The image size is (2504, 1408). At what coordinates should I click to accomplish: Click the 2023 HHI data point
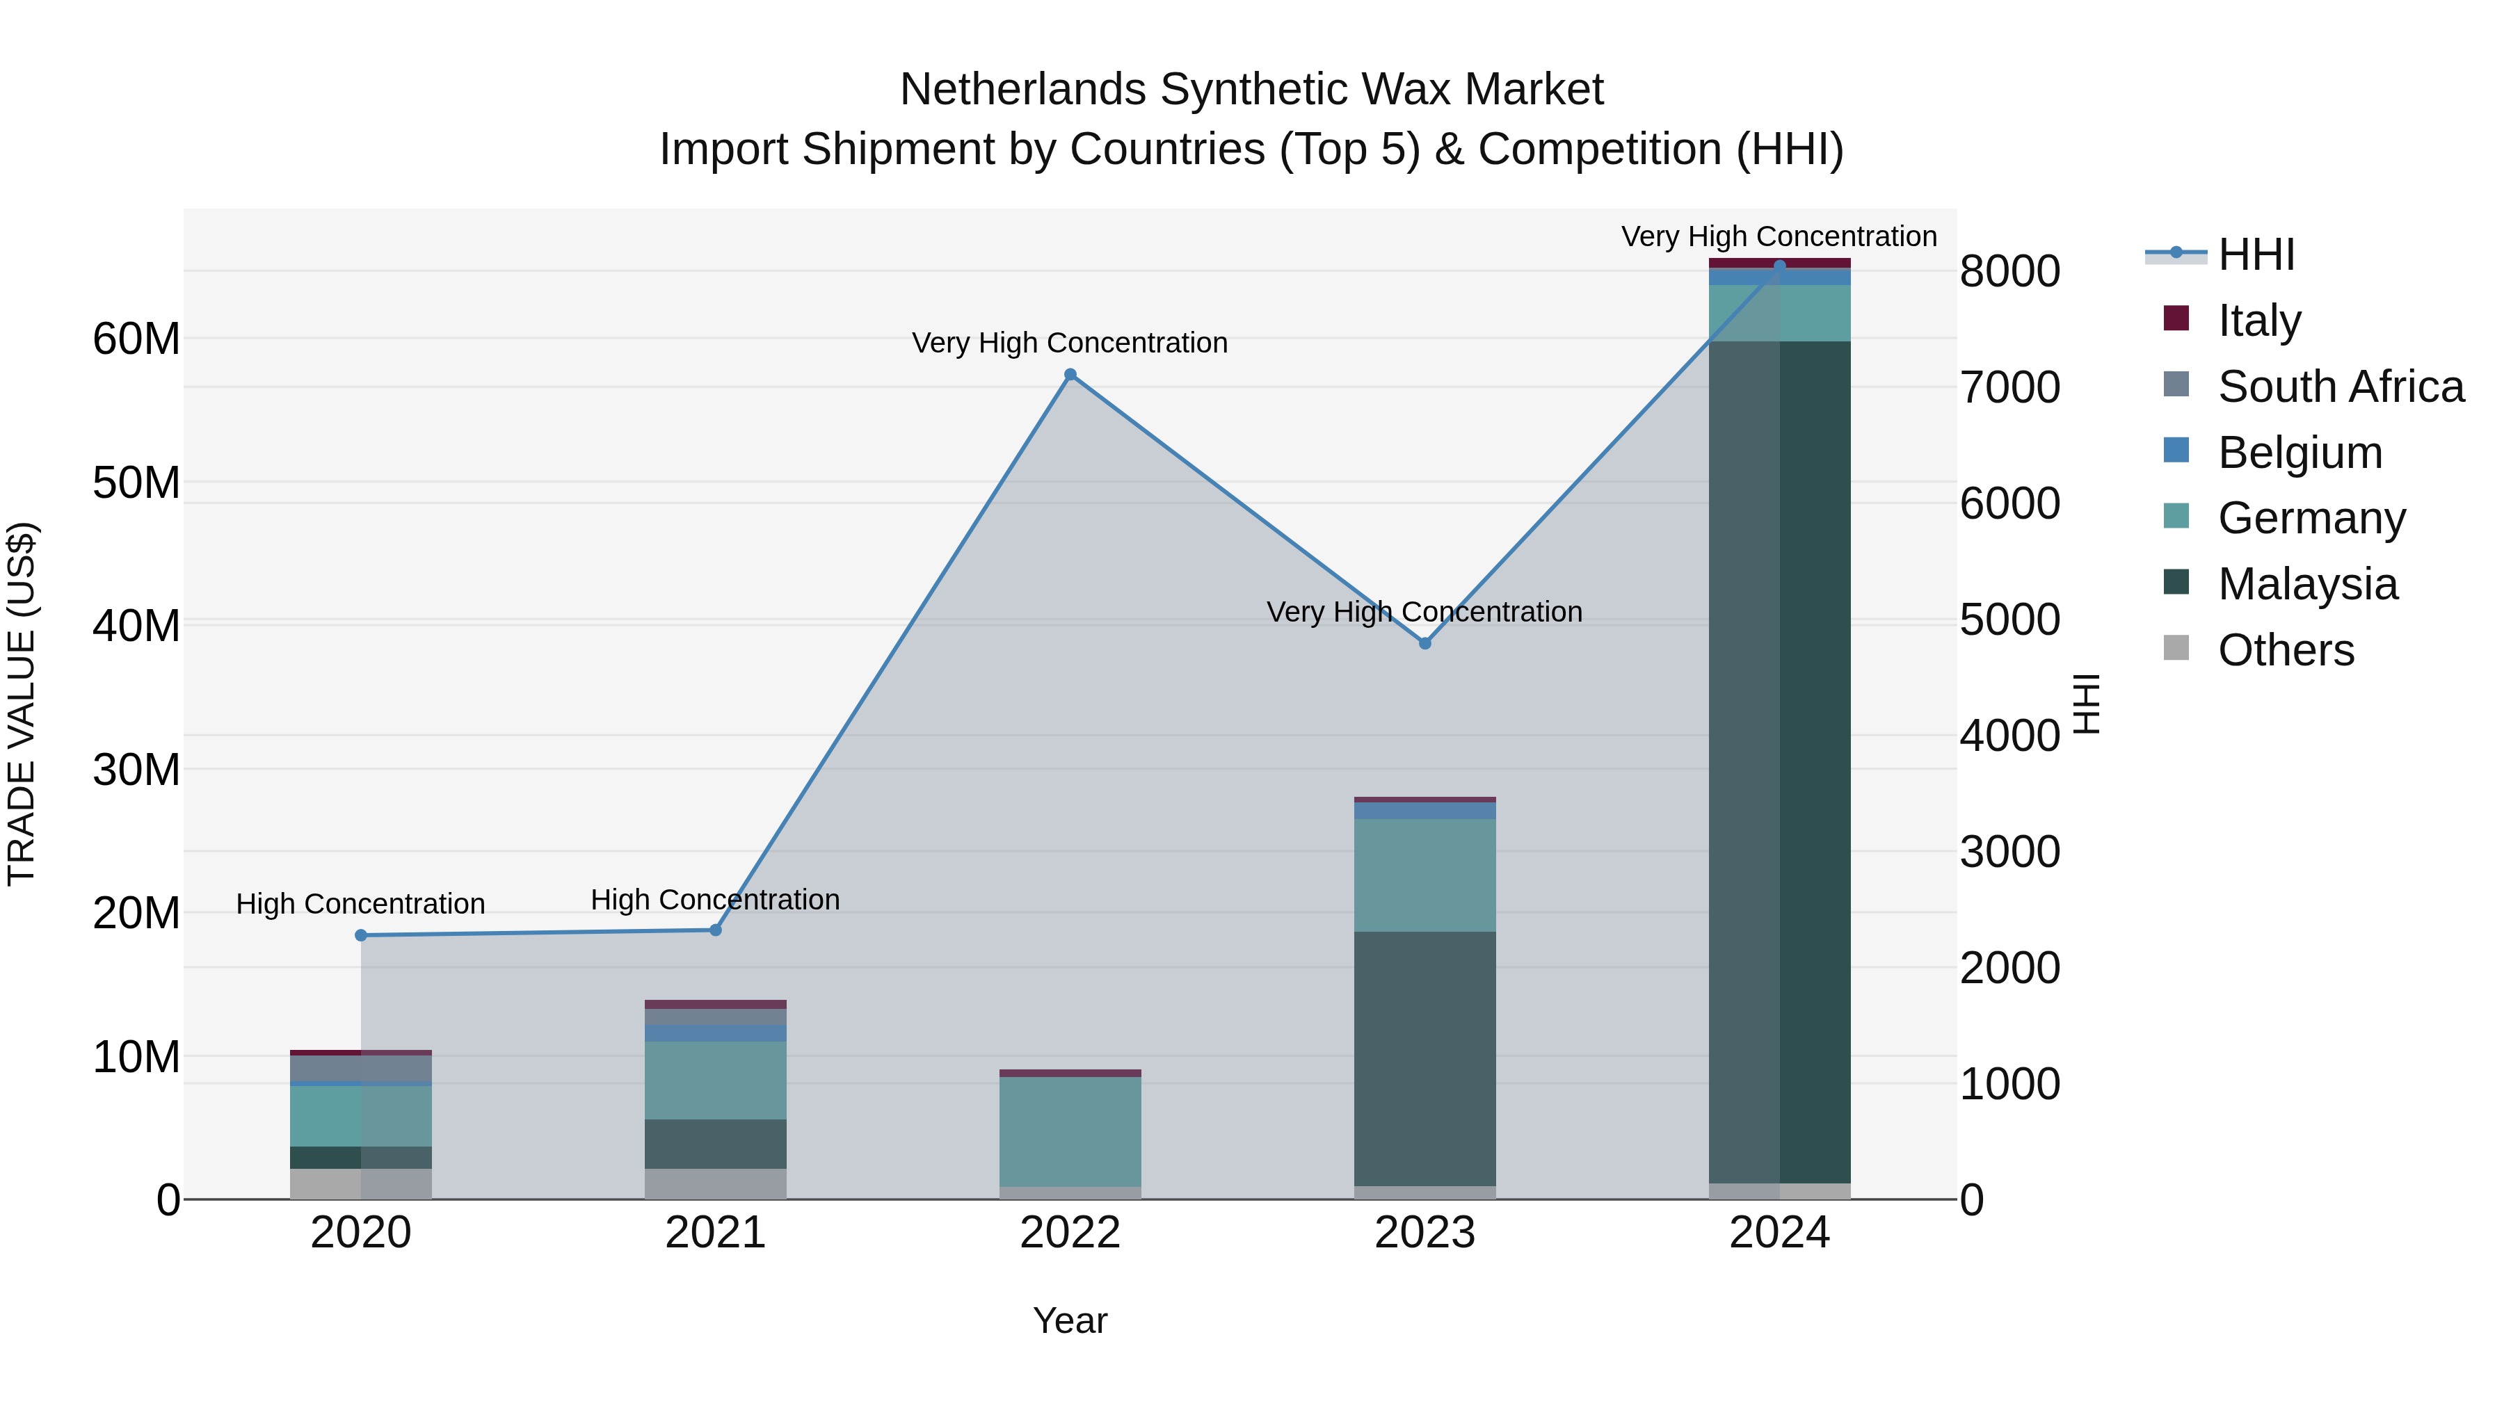coord(1425,643)
